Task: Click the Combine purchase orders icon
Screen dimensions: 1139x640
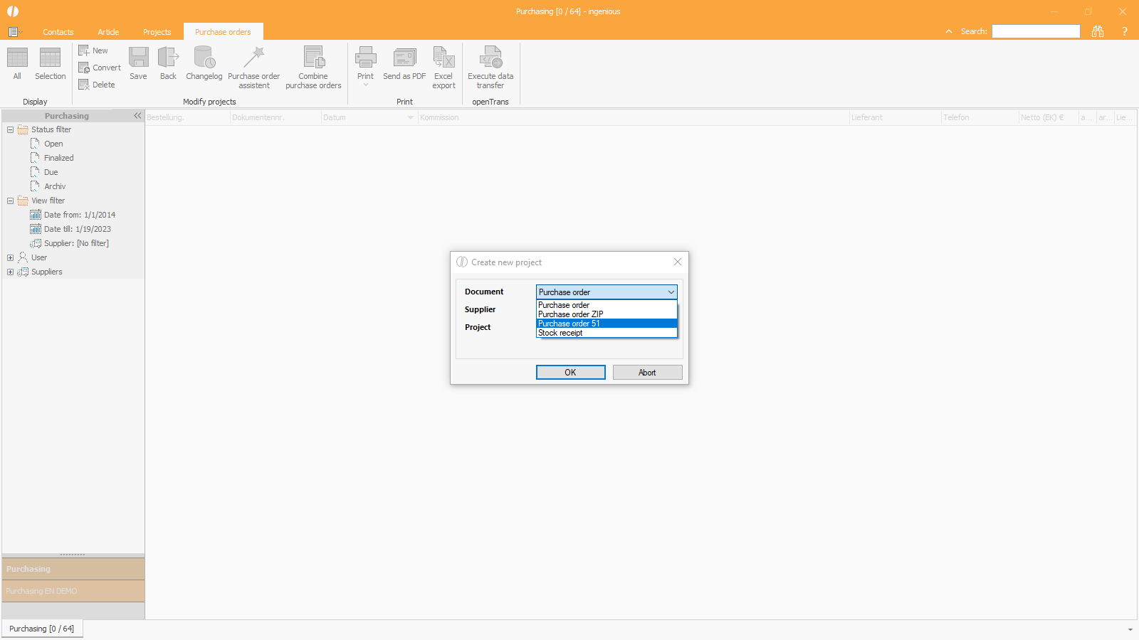Action: point(313,58)
